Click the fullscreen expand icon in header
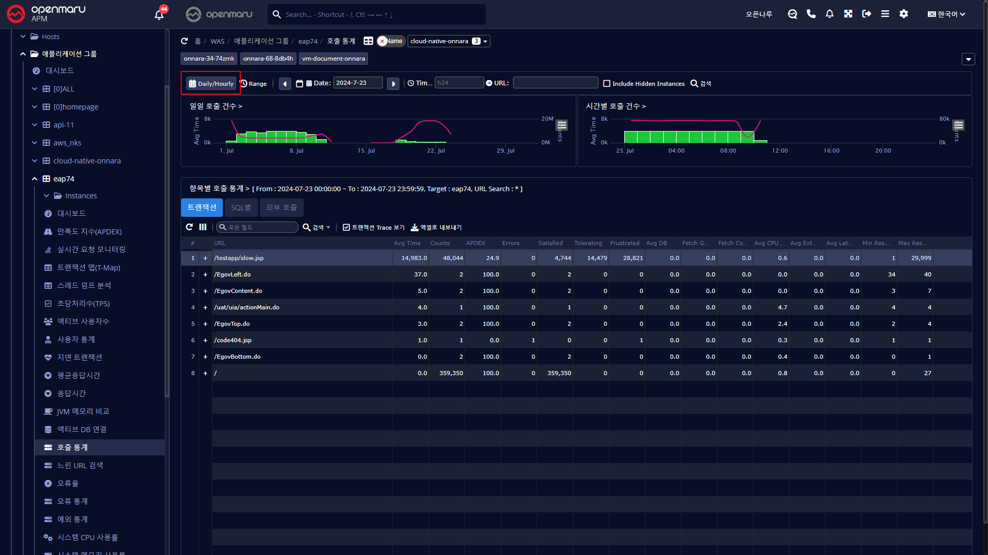The width and height of the screenshot is (988, 555). [x=848, y=14]
